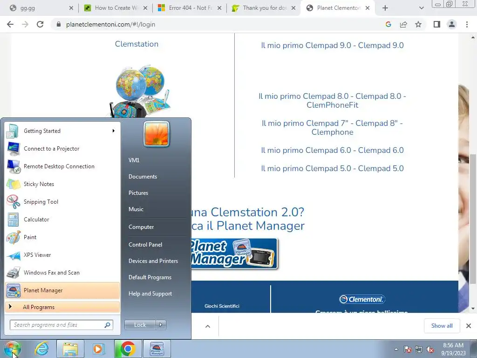Click the Planet Manager taskbar icon
This screenshot has height=358, width=477.
pyautogui.click(x=157, y=349)
